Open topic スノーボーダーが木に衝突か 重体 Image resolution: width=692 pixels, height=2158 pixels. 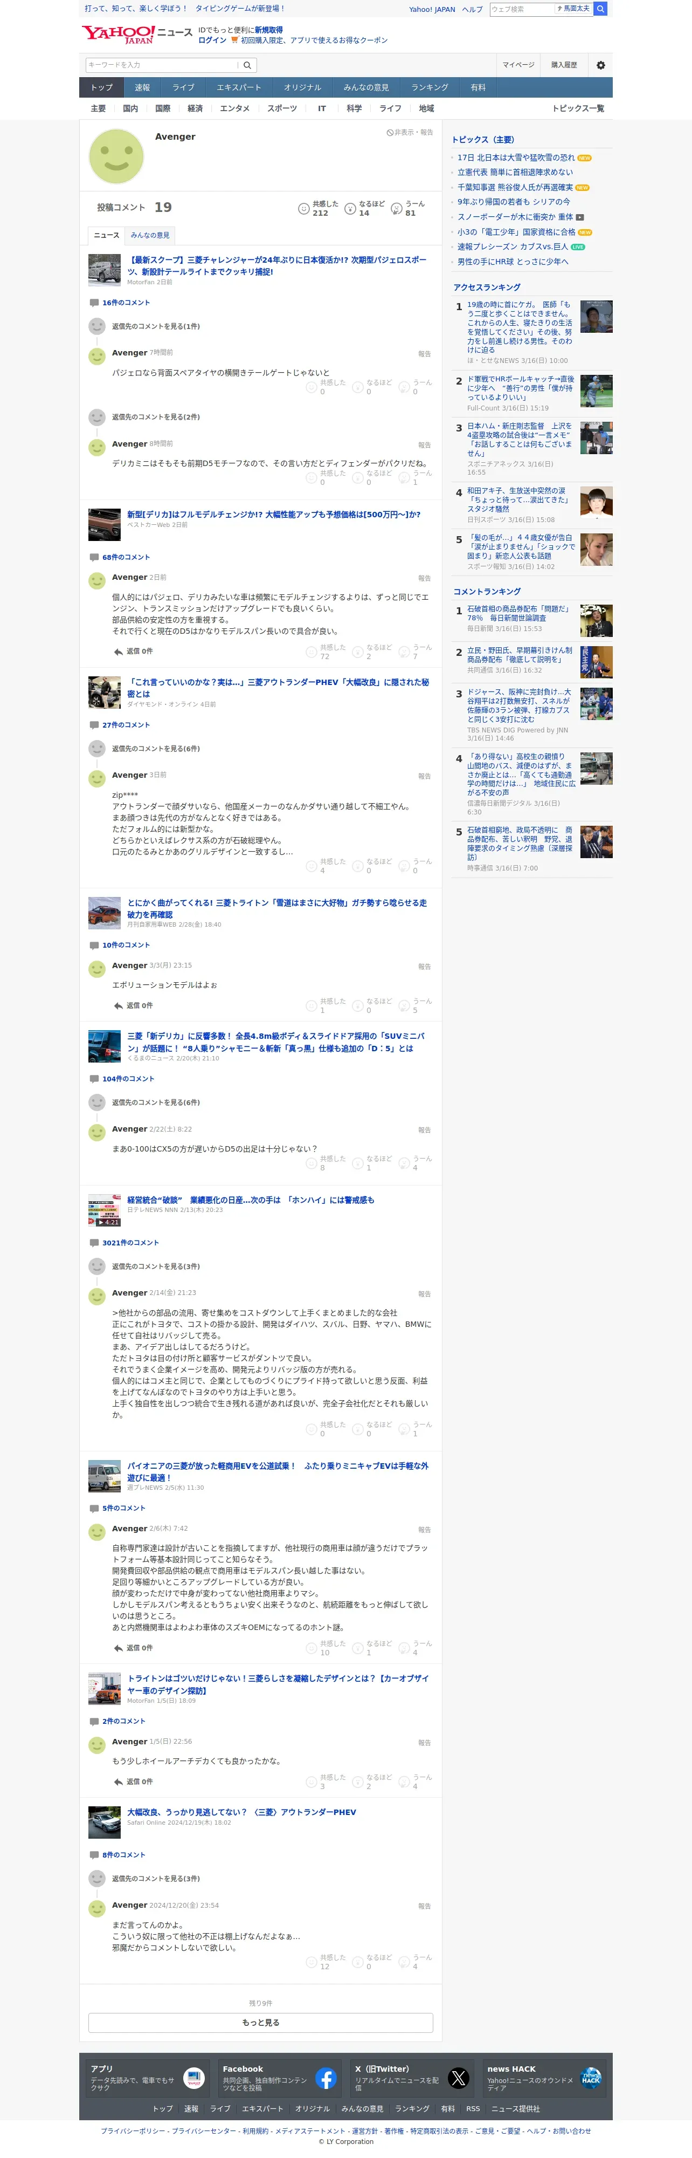pyautogui.click(x=515, y=217)
